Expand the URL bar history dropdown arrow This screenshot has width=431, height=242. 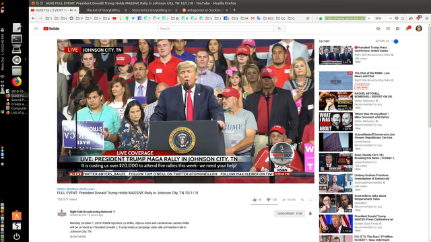368,18
